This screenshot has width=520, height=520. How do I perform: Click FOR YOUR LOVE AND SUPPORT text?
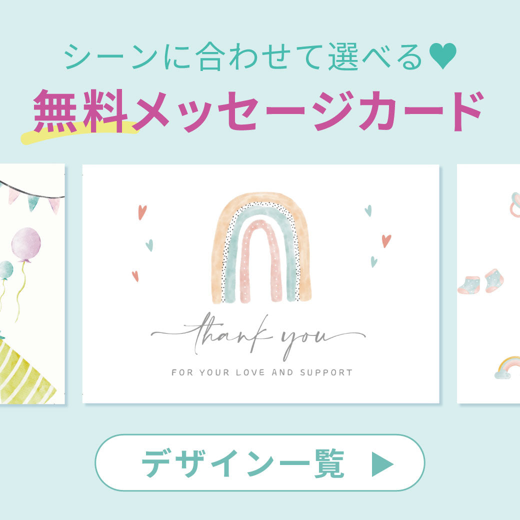coord(261,372)
